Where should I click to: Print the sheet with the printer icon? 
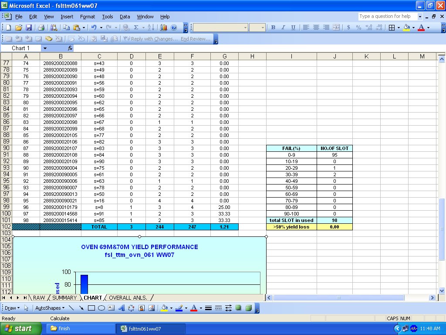point(41,27)
